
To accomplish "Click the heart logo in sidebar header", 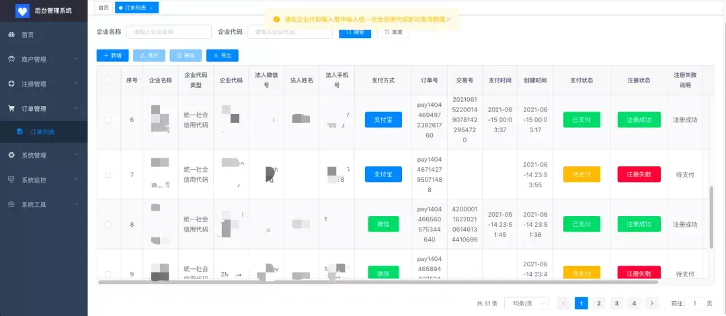I will click(22, 11).
